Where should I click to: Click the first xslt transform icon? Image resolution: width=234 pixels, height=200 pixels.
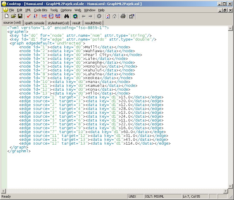pyautogui.click(x=44, y=16)
